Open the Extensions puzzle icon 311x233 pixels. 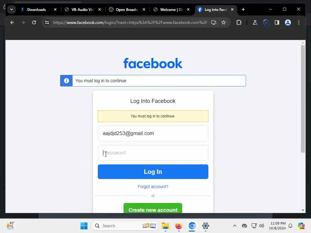[239, 22]
